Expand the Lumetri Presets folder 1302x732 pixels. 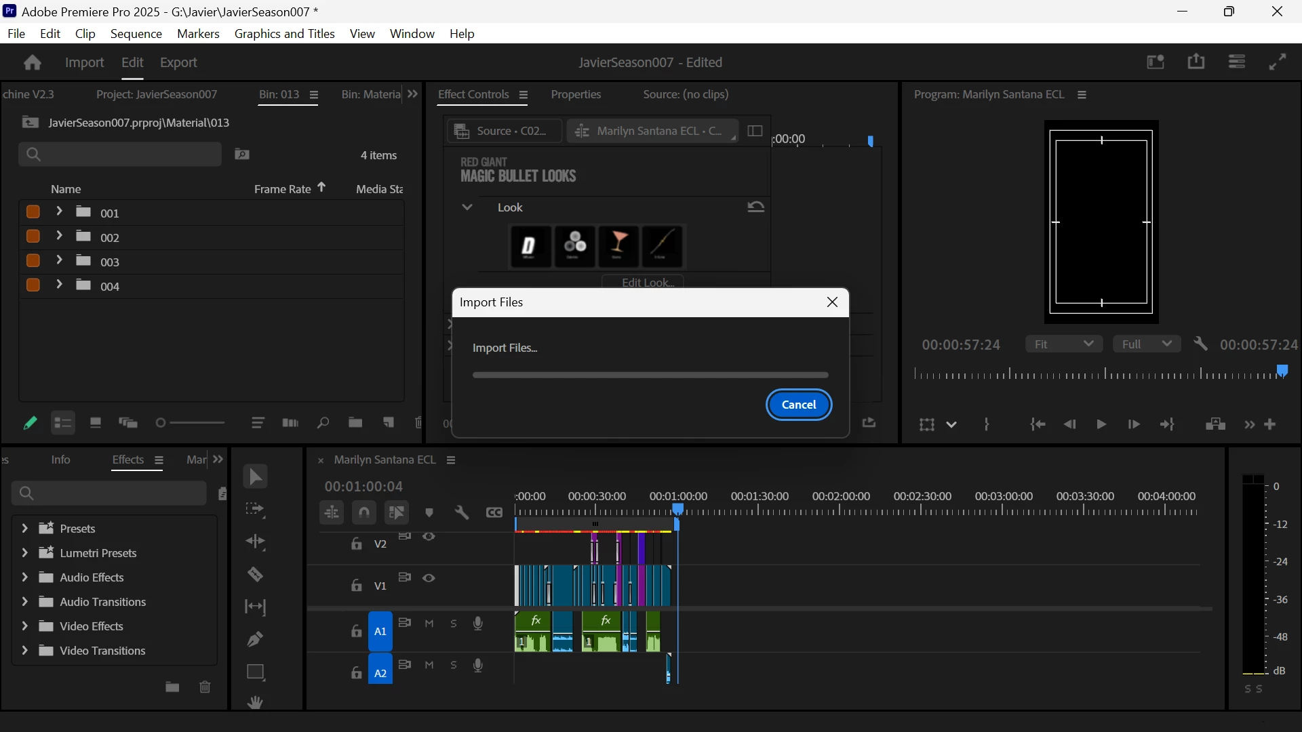click(24, 553)
